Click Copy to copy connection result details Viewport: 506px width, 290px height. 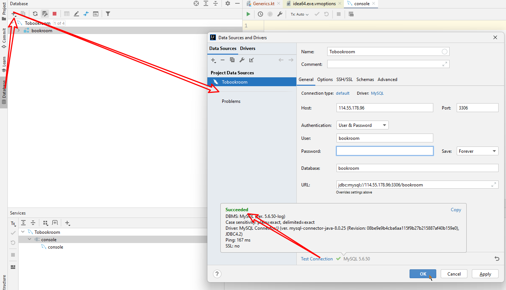[456, 210]
